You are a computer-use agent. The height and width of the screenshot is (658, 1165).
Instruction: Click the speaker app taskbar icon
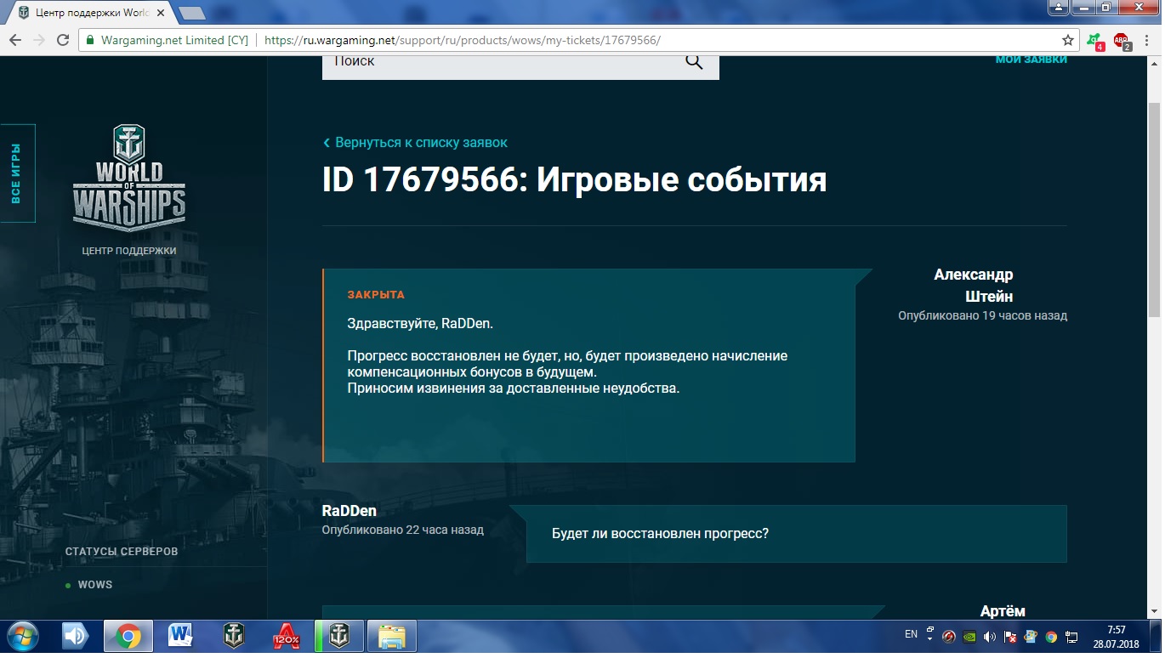[x=77, y=636]
